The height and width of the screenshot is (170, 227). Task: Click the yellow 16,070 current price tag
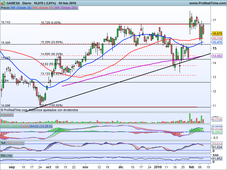click(x=217, y=33)
